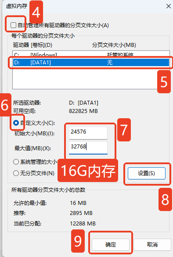Click the maximum size field showing 32768
173x257 pixels.
pos(88,148)
